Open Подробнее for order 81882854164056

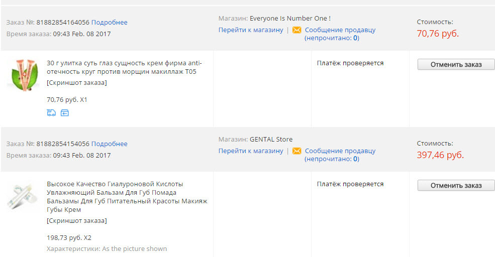click(x=109, y=22)
